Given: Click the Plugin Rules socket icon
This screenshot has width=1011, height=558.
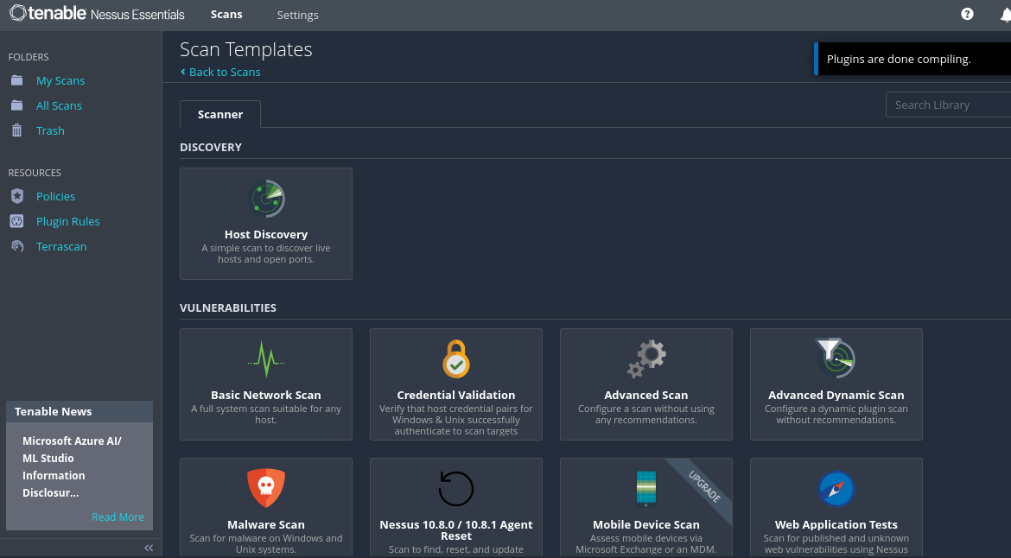Looking at the screenshot, I should click(x=16, y=221).
